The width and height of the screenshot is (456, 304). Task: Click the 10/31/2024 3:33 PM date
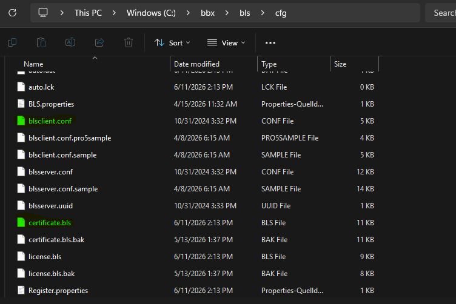click(205, 206)
